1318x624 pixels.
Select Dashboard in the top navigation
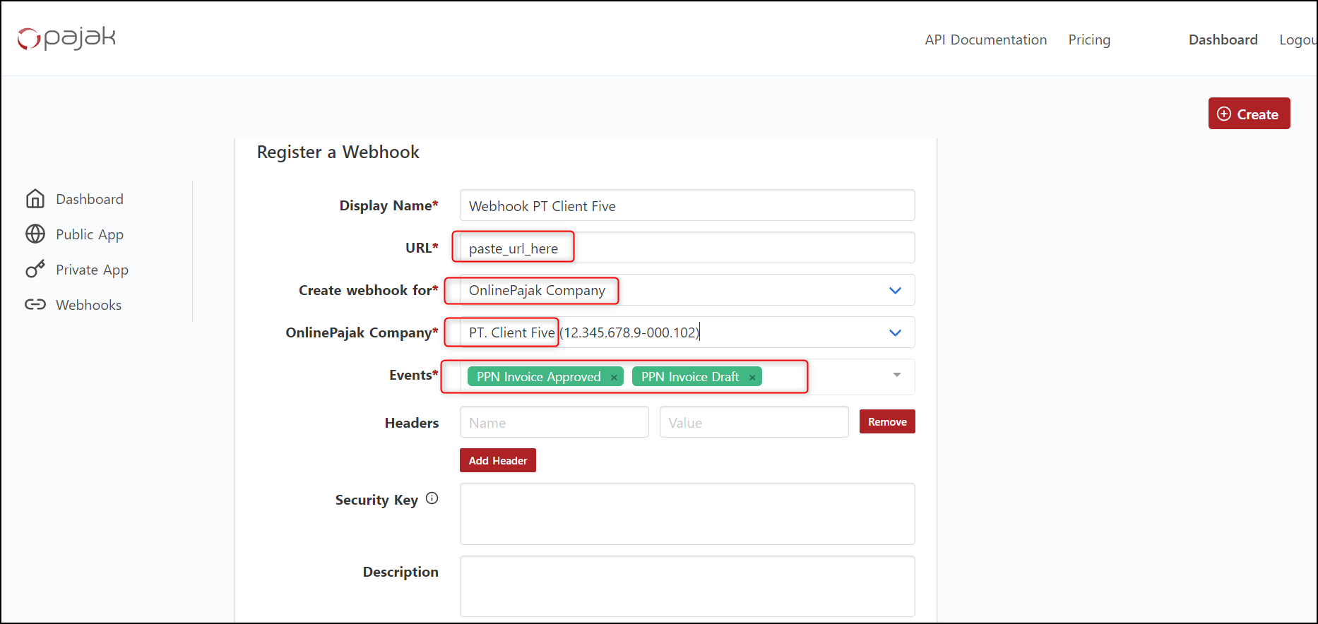(1223, 40)
